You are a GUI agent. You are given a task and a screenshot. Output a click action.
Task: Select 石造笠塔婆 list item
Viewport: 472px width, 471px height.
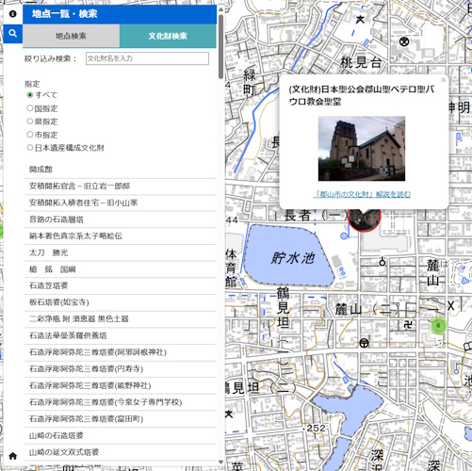121,285
